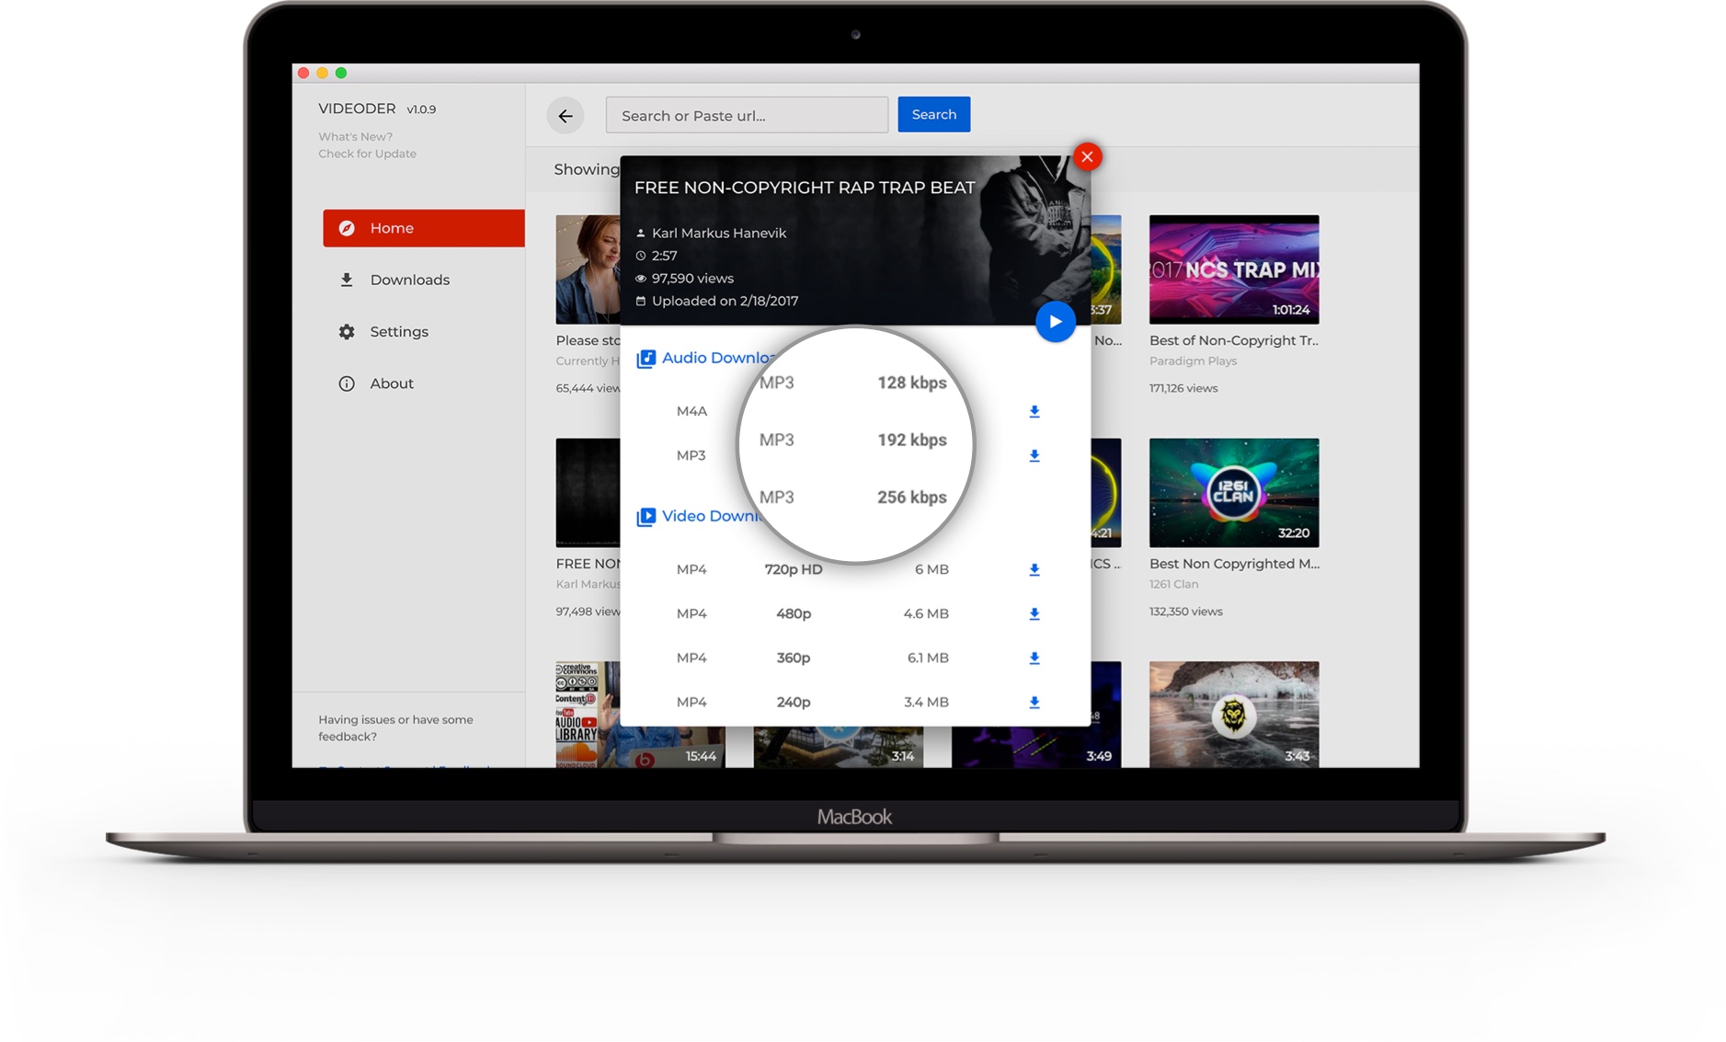Play the FREE NON-COPYRIGHT RAP TRAP BEAT preview
The image size is (1726, 1042).
(1056, 322)
